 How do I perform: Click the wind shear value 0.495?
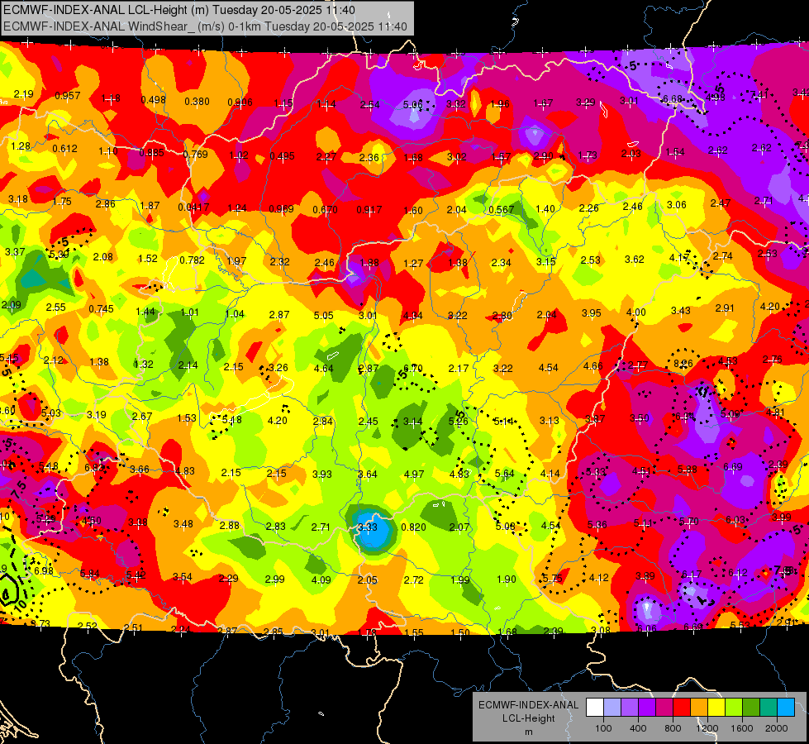(x=283, y=156)
